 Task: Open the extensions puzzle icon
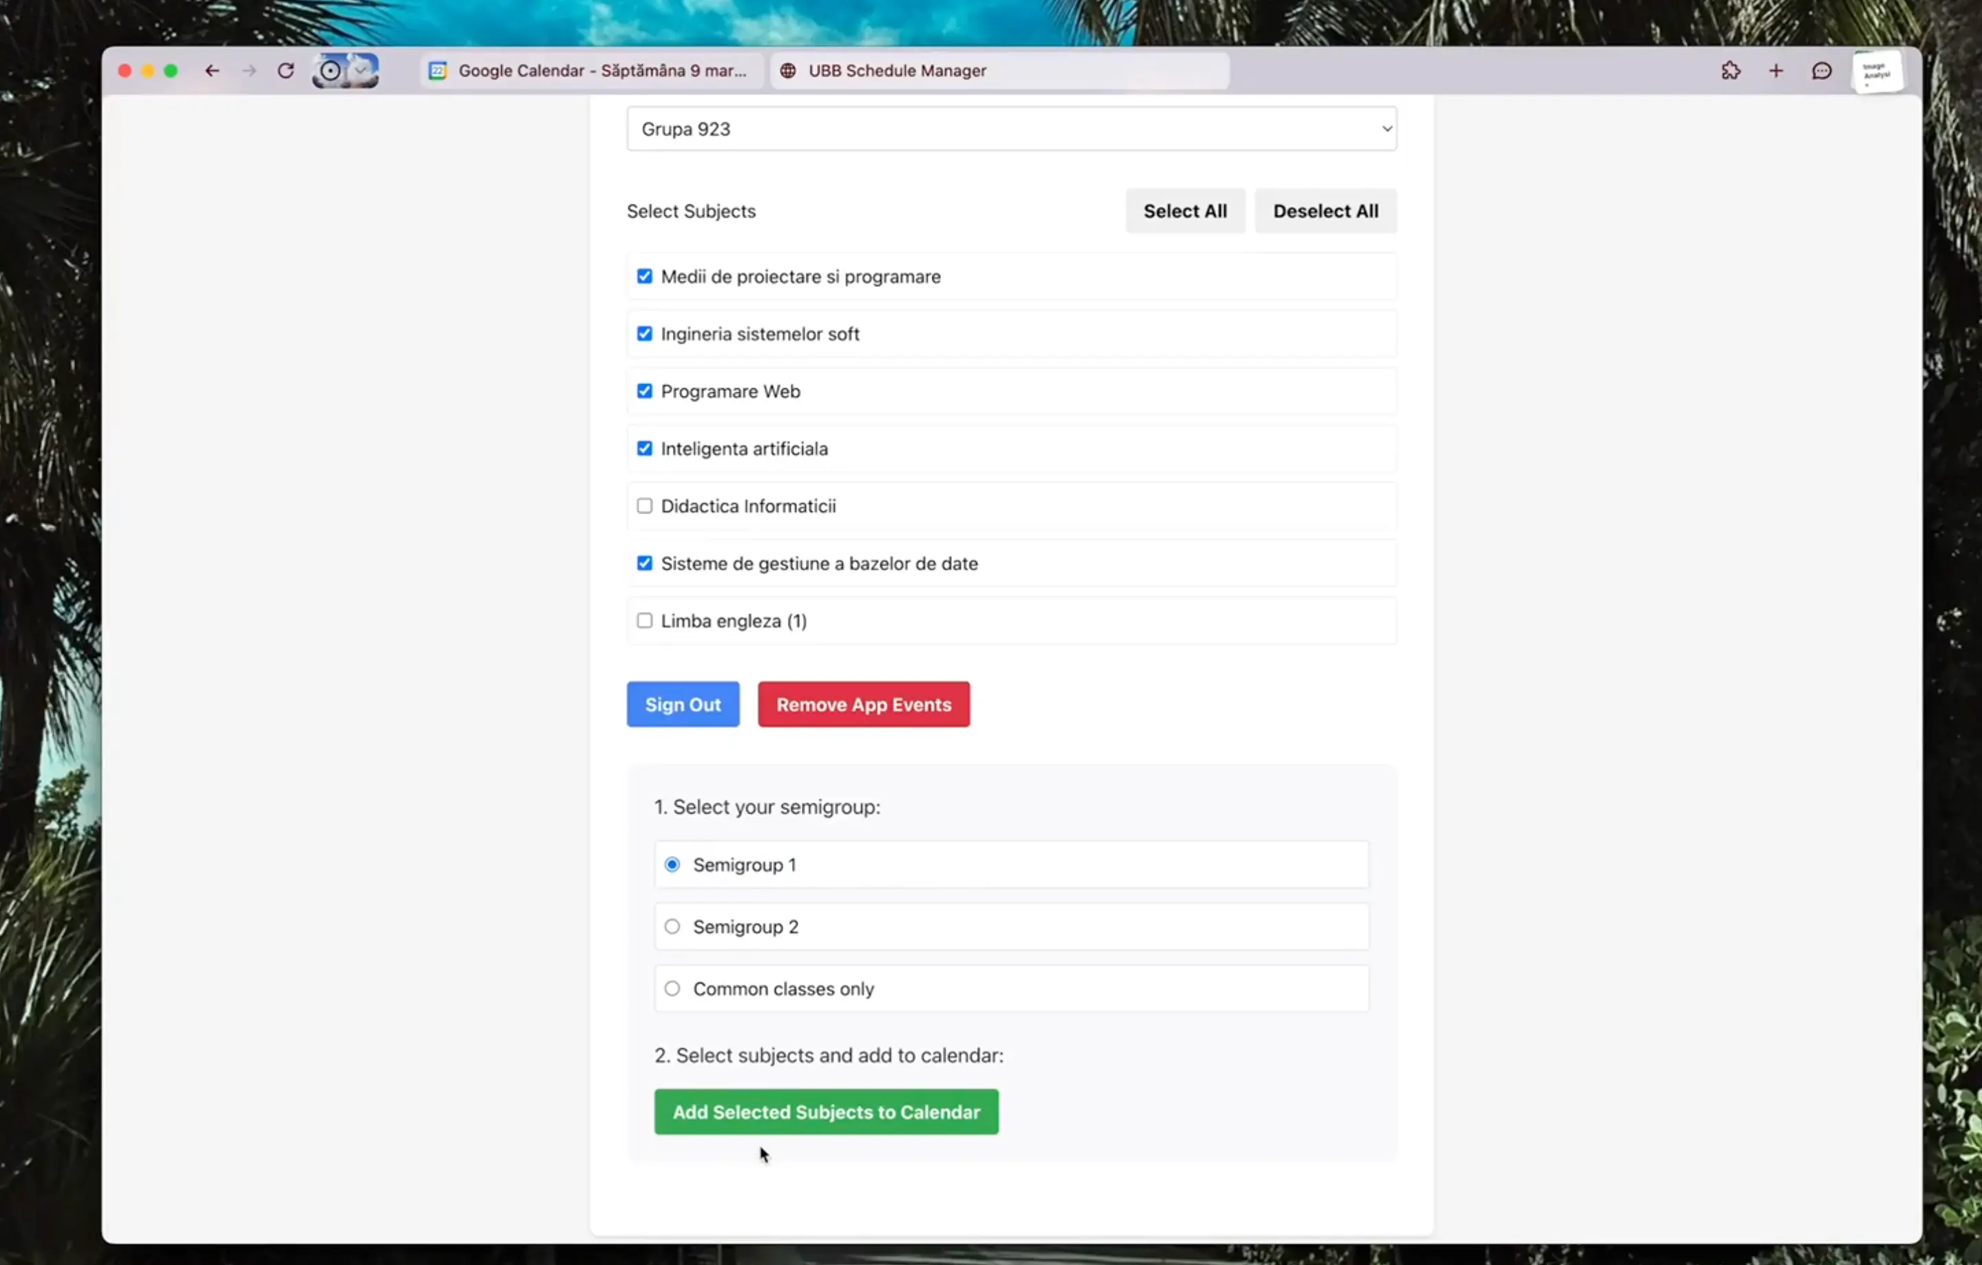(x=1730, y=71)
